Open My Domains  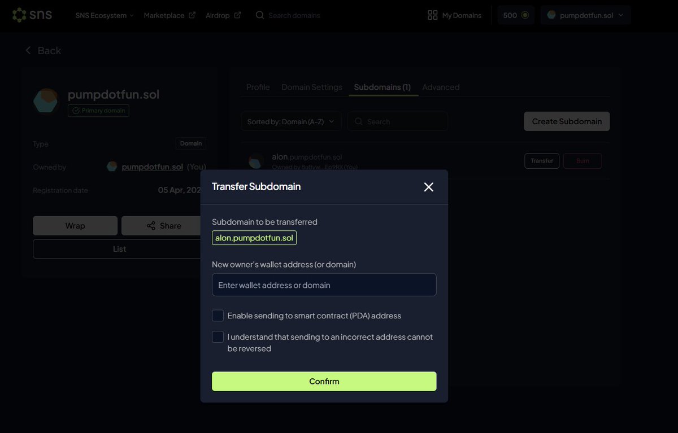tap(455, 15)
